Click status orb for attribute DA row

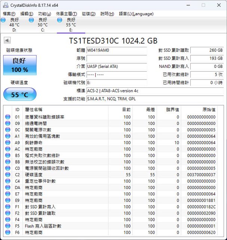point(8,187)
